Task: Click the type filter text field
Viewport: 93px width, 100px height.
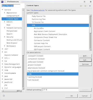Action: point(11,6)
